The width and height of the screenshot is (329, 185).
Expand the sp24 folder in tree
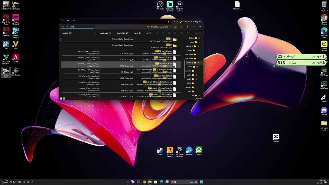[196, 91]
